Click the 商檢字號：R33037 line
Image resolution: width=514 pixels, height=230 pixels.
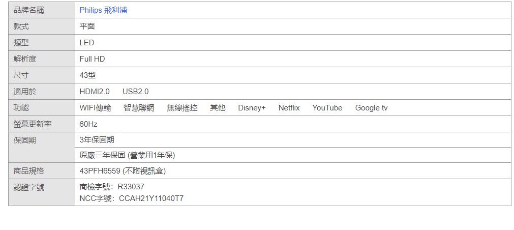click(x=112, y=187)
